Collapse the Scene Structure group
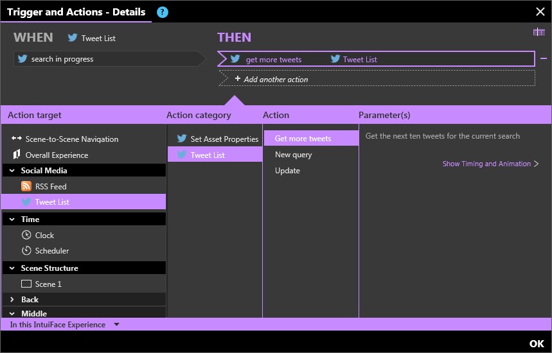This screenshot has height=353, width=552. (12, 268)
